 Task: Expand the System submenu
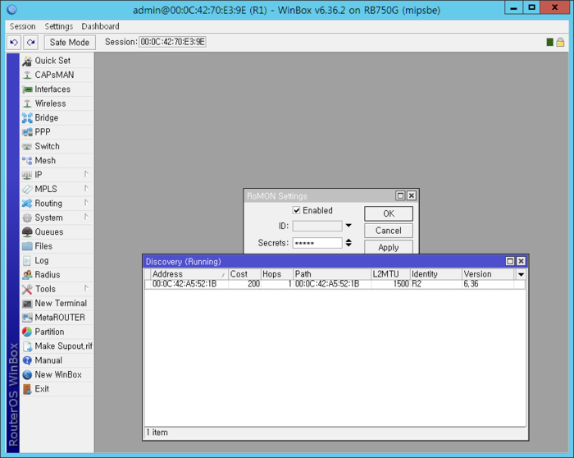[x=57, y=218]
